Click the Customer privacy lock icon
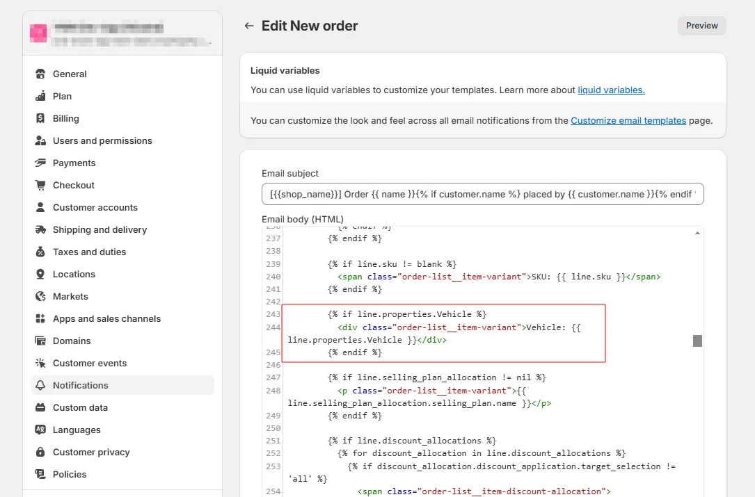 tap(40, 452)
